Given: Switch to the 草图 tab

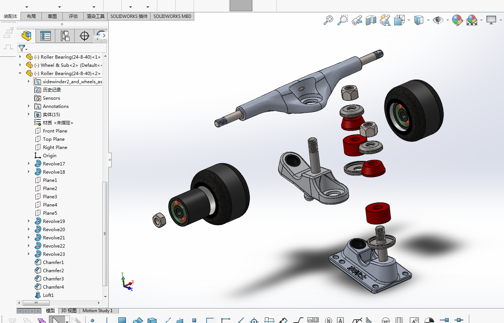Looking at the screenshot, I should coord(52,16).
